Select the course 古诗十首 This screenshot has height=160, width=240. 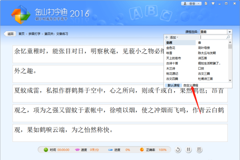(x=172, y=63)
